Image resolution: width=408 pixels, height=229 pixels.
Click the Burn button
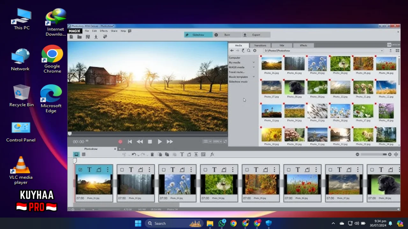pyautogui.click(x=227, y=35)
